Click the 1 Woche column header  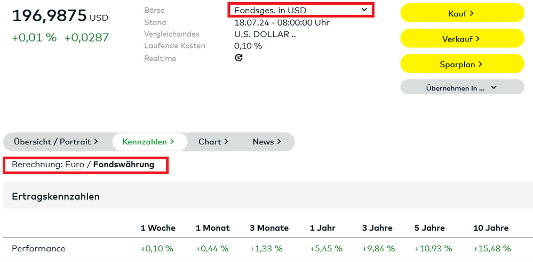(x=158, y=228)
